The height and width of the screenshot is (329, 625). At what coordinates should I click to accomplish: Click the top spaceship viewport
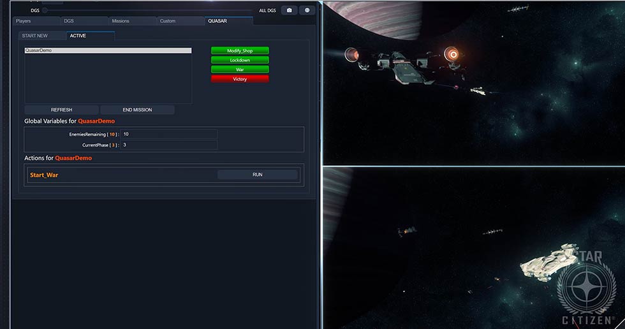pos(473,84)
